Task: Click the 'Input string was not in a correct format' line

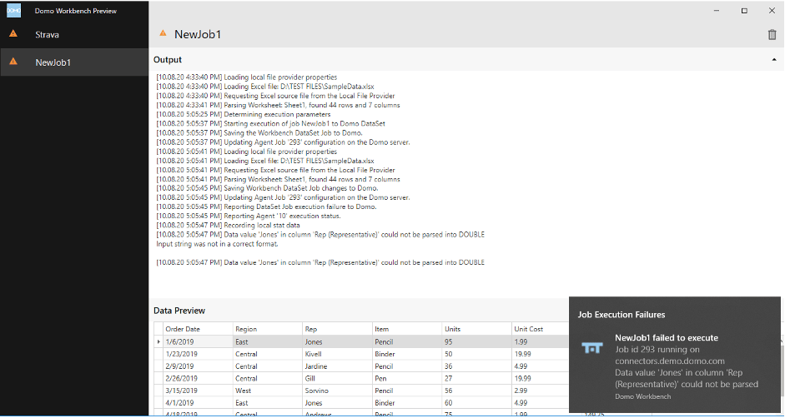Action: pyautogui.click(x=217, y=244)
